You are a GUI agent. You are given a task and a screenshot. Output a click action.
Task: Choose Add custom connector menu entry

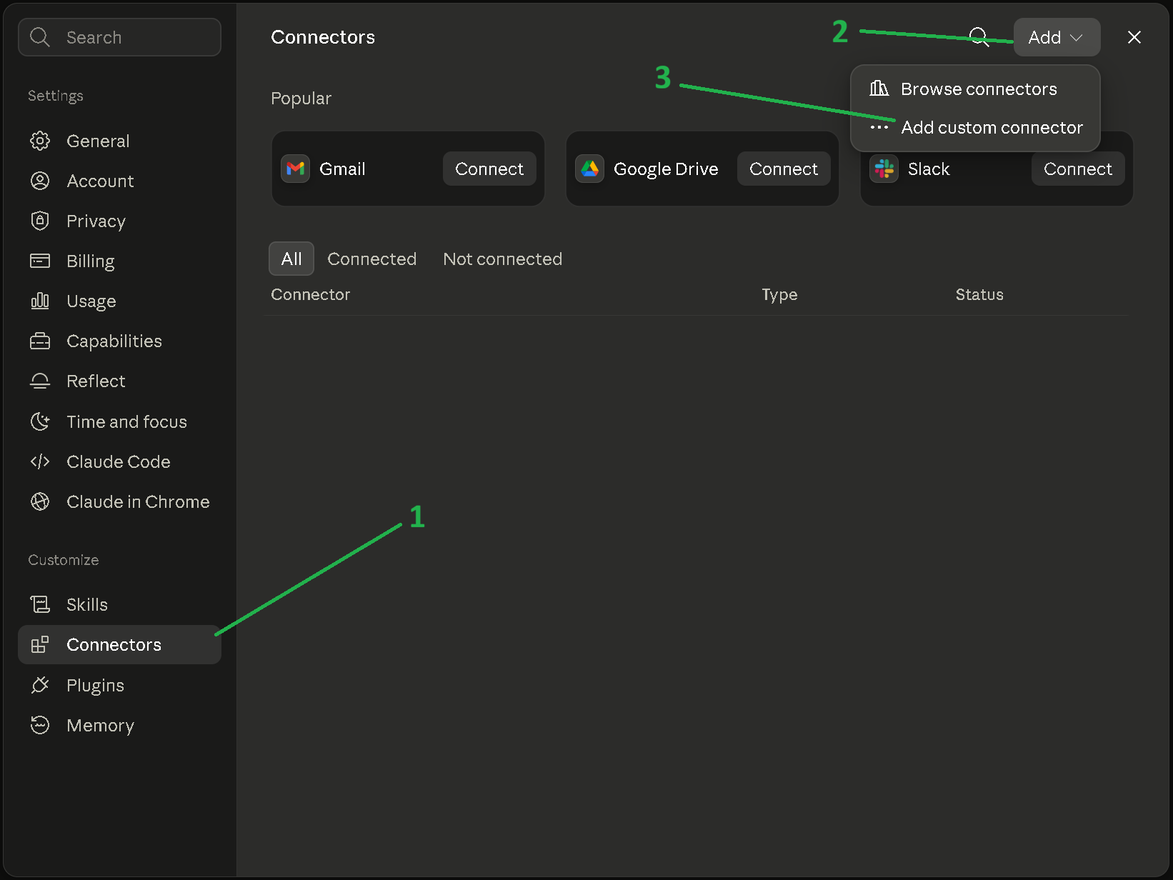[975, 127]
